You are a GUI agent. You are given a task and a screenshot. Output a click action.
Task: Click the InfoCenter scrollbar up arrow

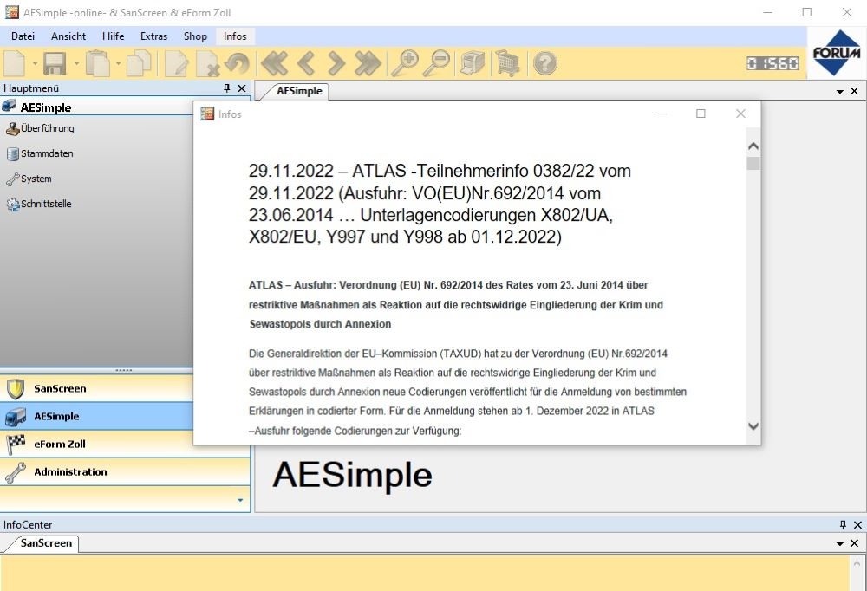point(857,564)
